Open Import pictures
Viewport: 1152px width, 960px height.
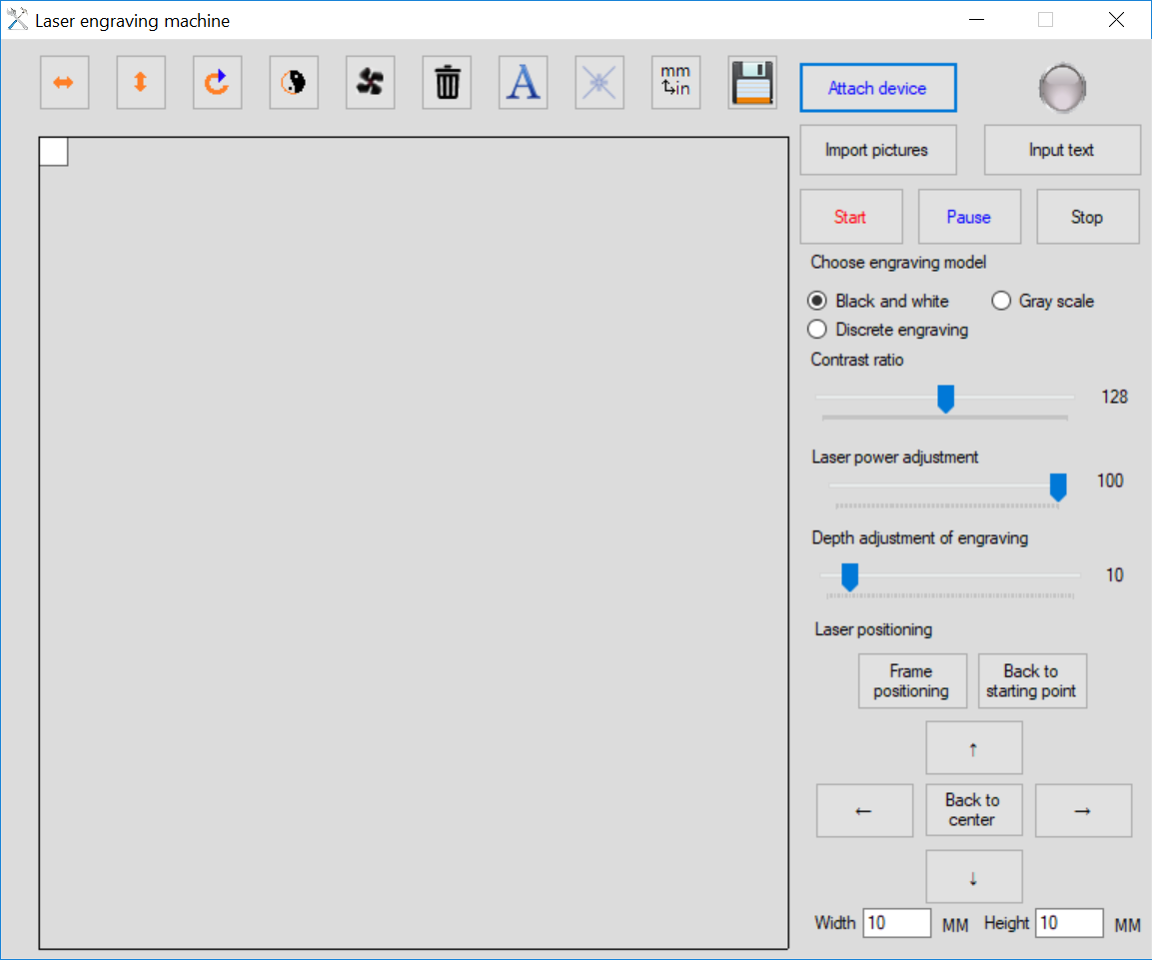(x=878, y=150)
